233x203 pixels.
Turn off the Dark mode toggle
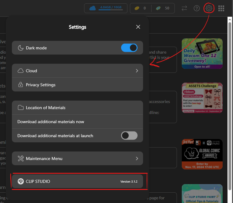(x=129, y=48)
